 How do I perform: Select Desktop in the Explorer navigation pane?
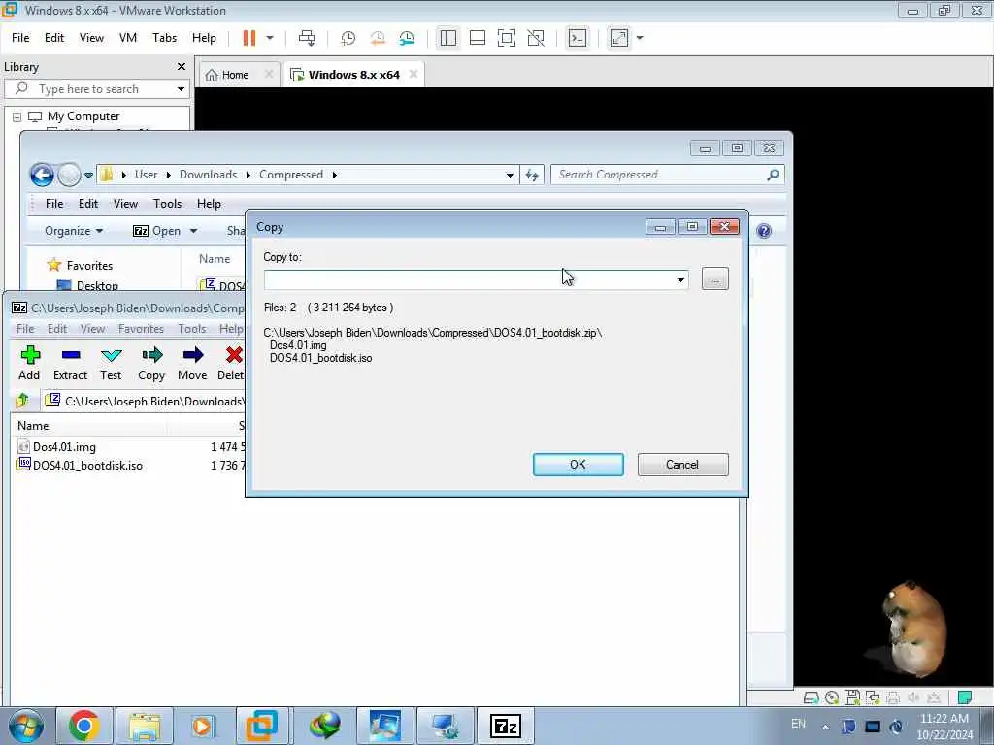[x=97, y=286]
